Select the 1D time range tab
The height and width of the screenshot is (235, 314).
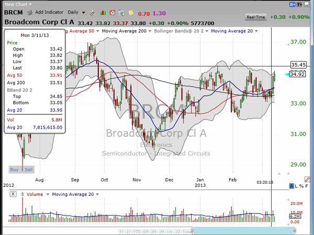[x=177, y=232]
